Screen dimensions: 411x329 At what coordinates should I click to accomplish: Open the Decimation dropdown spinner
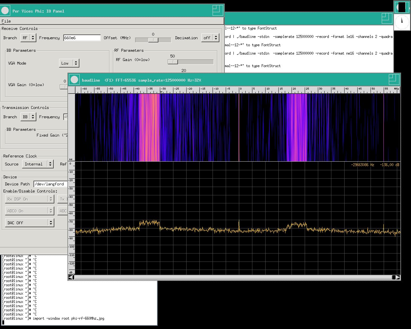[210, 38]
